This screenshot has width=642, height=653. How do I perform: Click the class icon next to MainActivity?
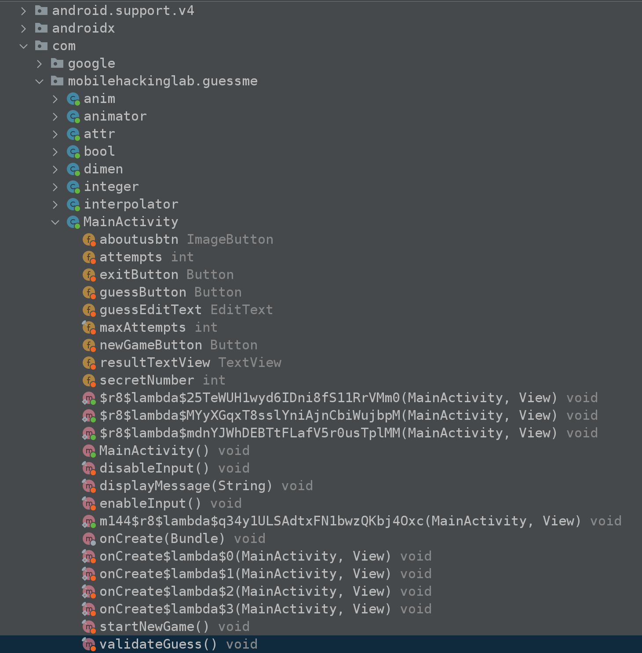[73, 222]
